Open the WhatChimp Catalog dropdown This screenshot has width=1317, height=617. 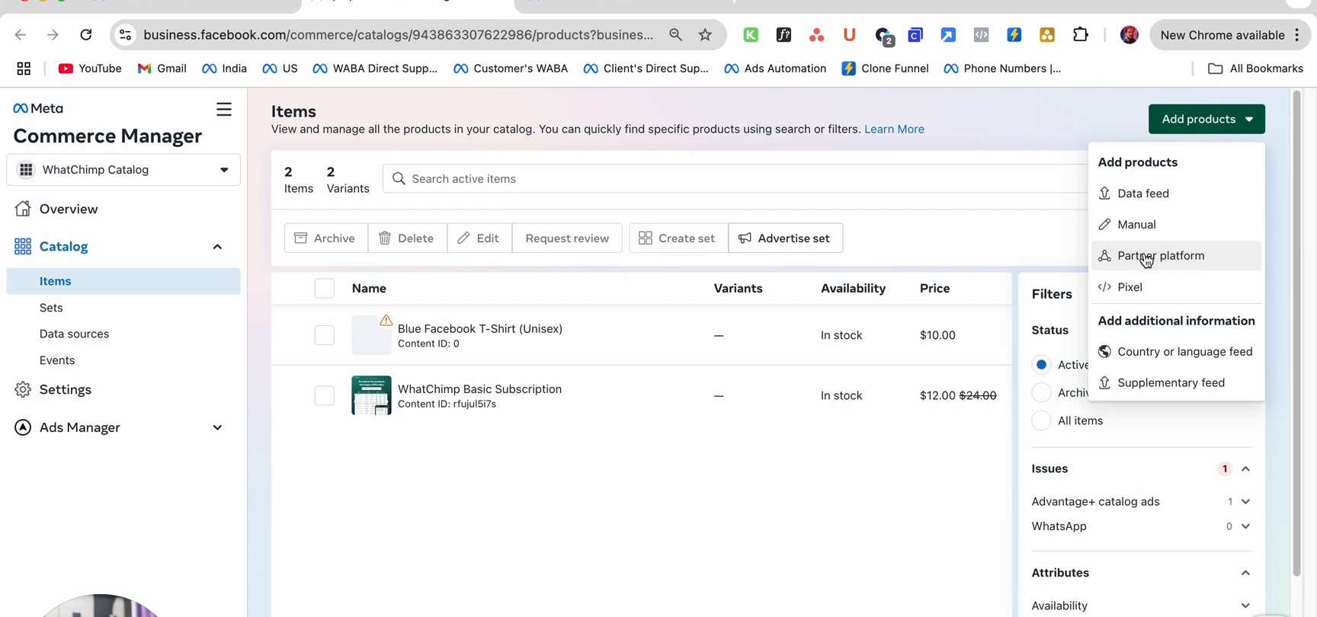coord(123,170)
